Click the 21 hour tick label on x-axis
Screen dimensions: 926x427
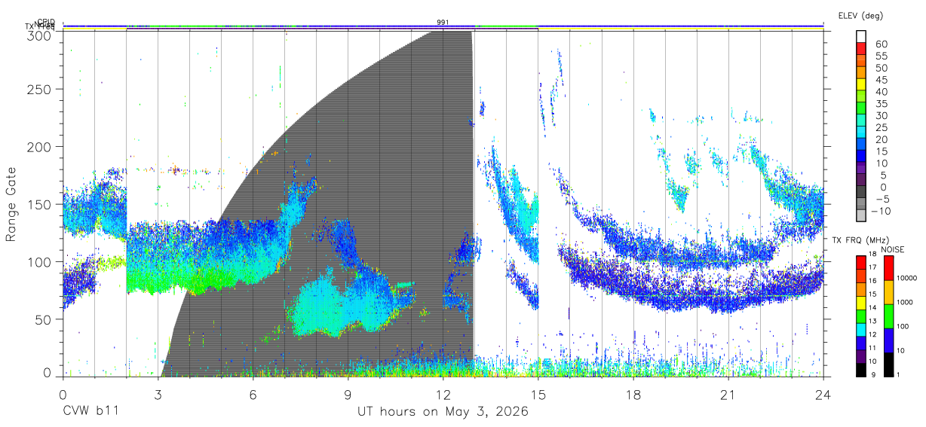[728, 395]
